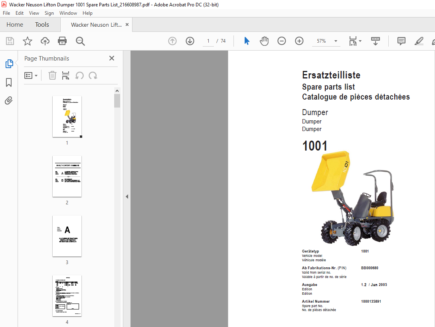Select page 1 thumbnail
Screen dimensions: 435x327
[67, 117]
